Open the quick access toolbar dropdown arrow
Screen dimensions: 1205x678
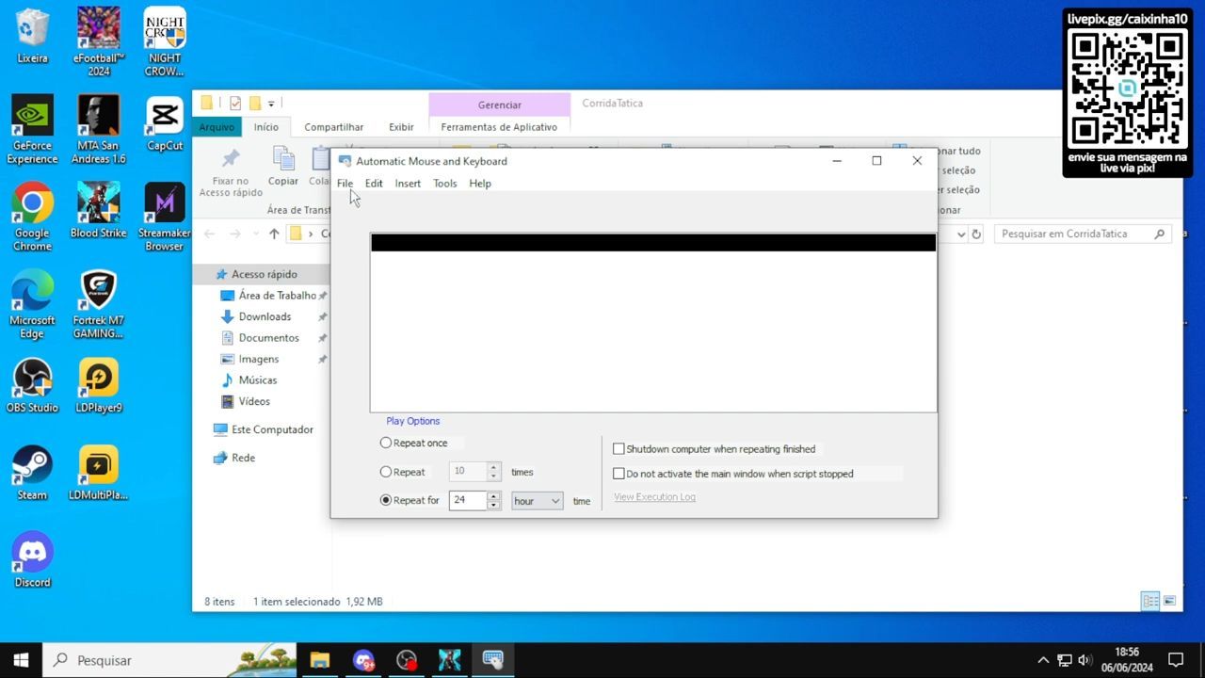(x=271, y=104)
